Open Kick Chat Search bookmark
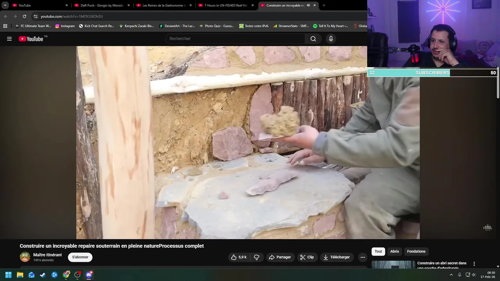Image resolution: width=500 pixels, height=281 pixels. click(x=96, y=26)
